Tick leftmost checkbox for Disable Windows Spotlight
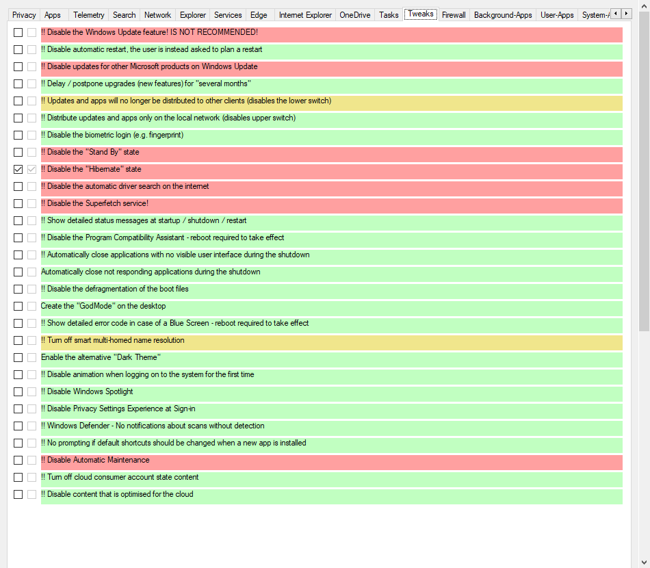 (18, 392)
